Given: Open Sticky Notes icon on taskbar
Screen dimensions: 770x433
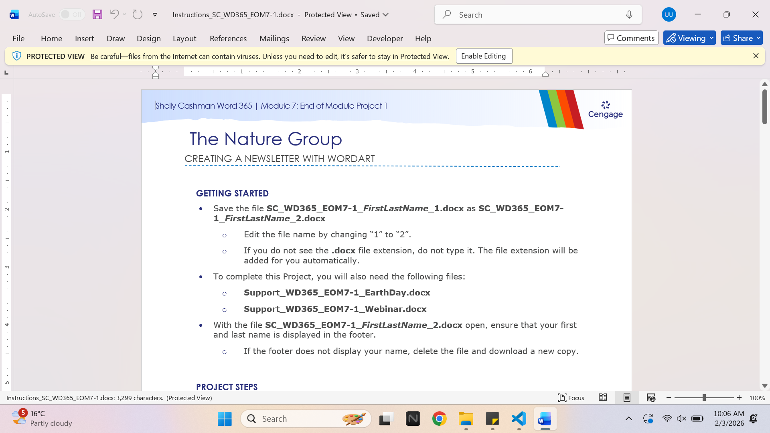Looking at the screenshot, I should pyautogui.click(x=492, y=419).
